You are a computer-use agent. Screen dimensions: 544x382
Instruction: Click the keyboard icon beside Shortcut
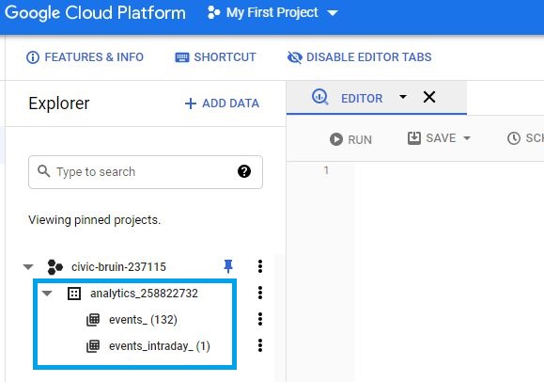(182, 57)
